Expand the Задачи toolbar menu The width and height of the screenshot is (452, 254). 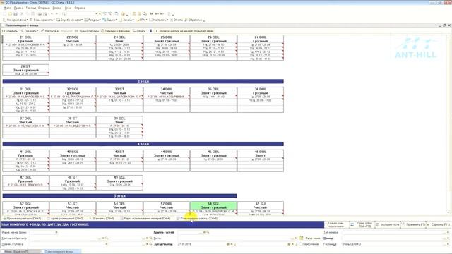coord(110,20)
